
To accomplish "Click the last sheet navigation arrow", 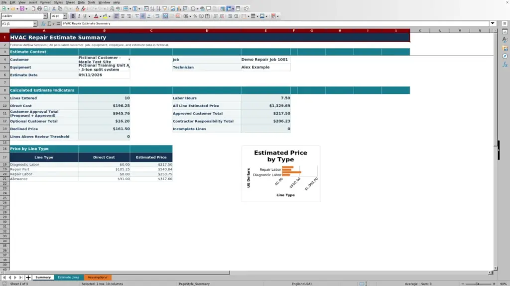I will pyautogui.click(x=20, y=278).
